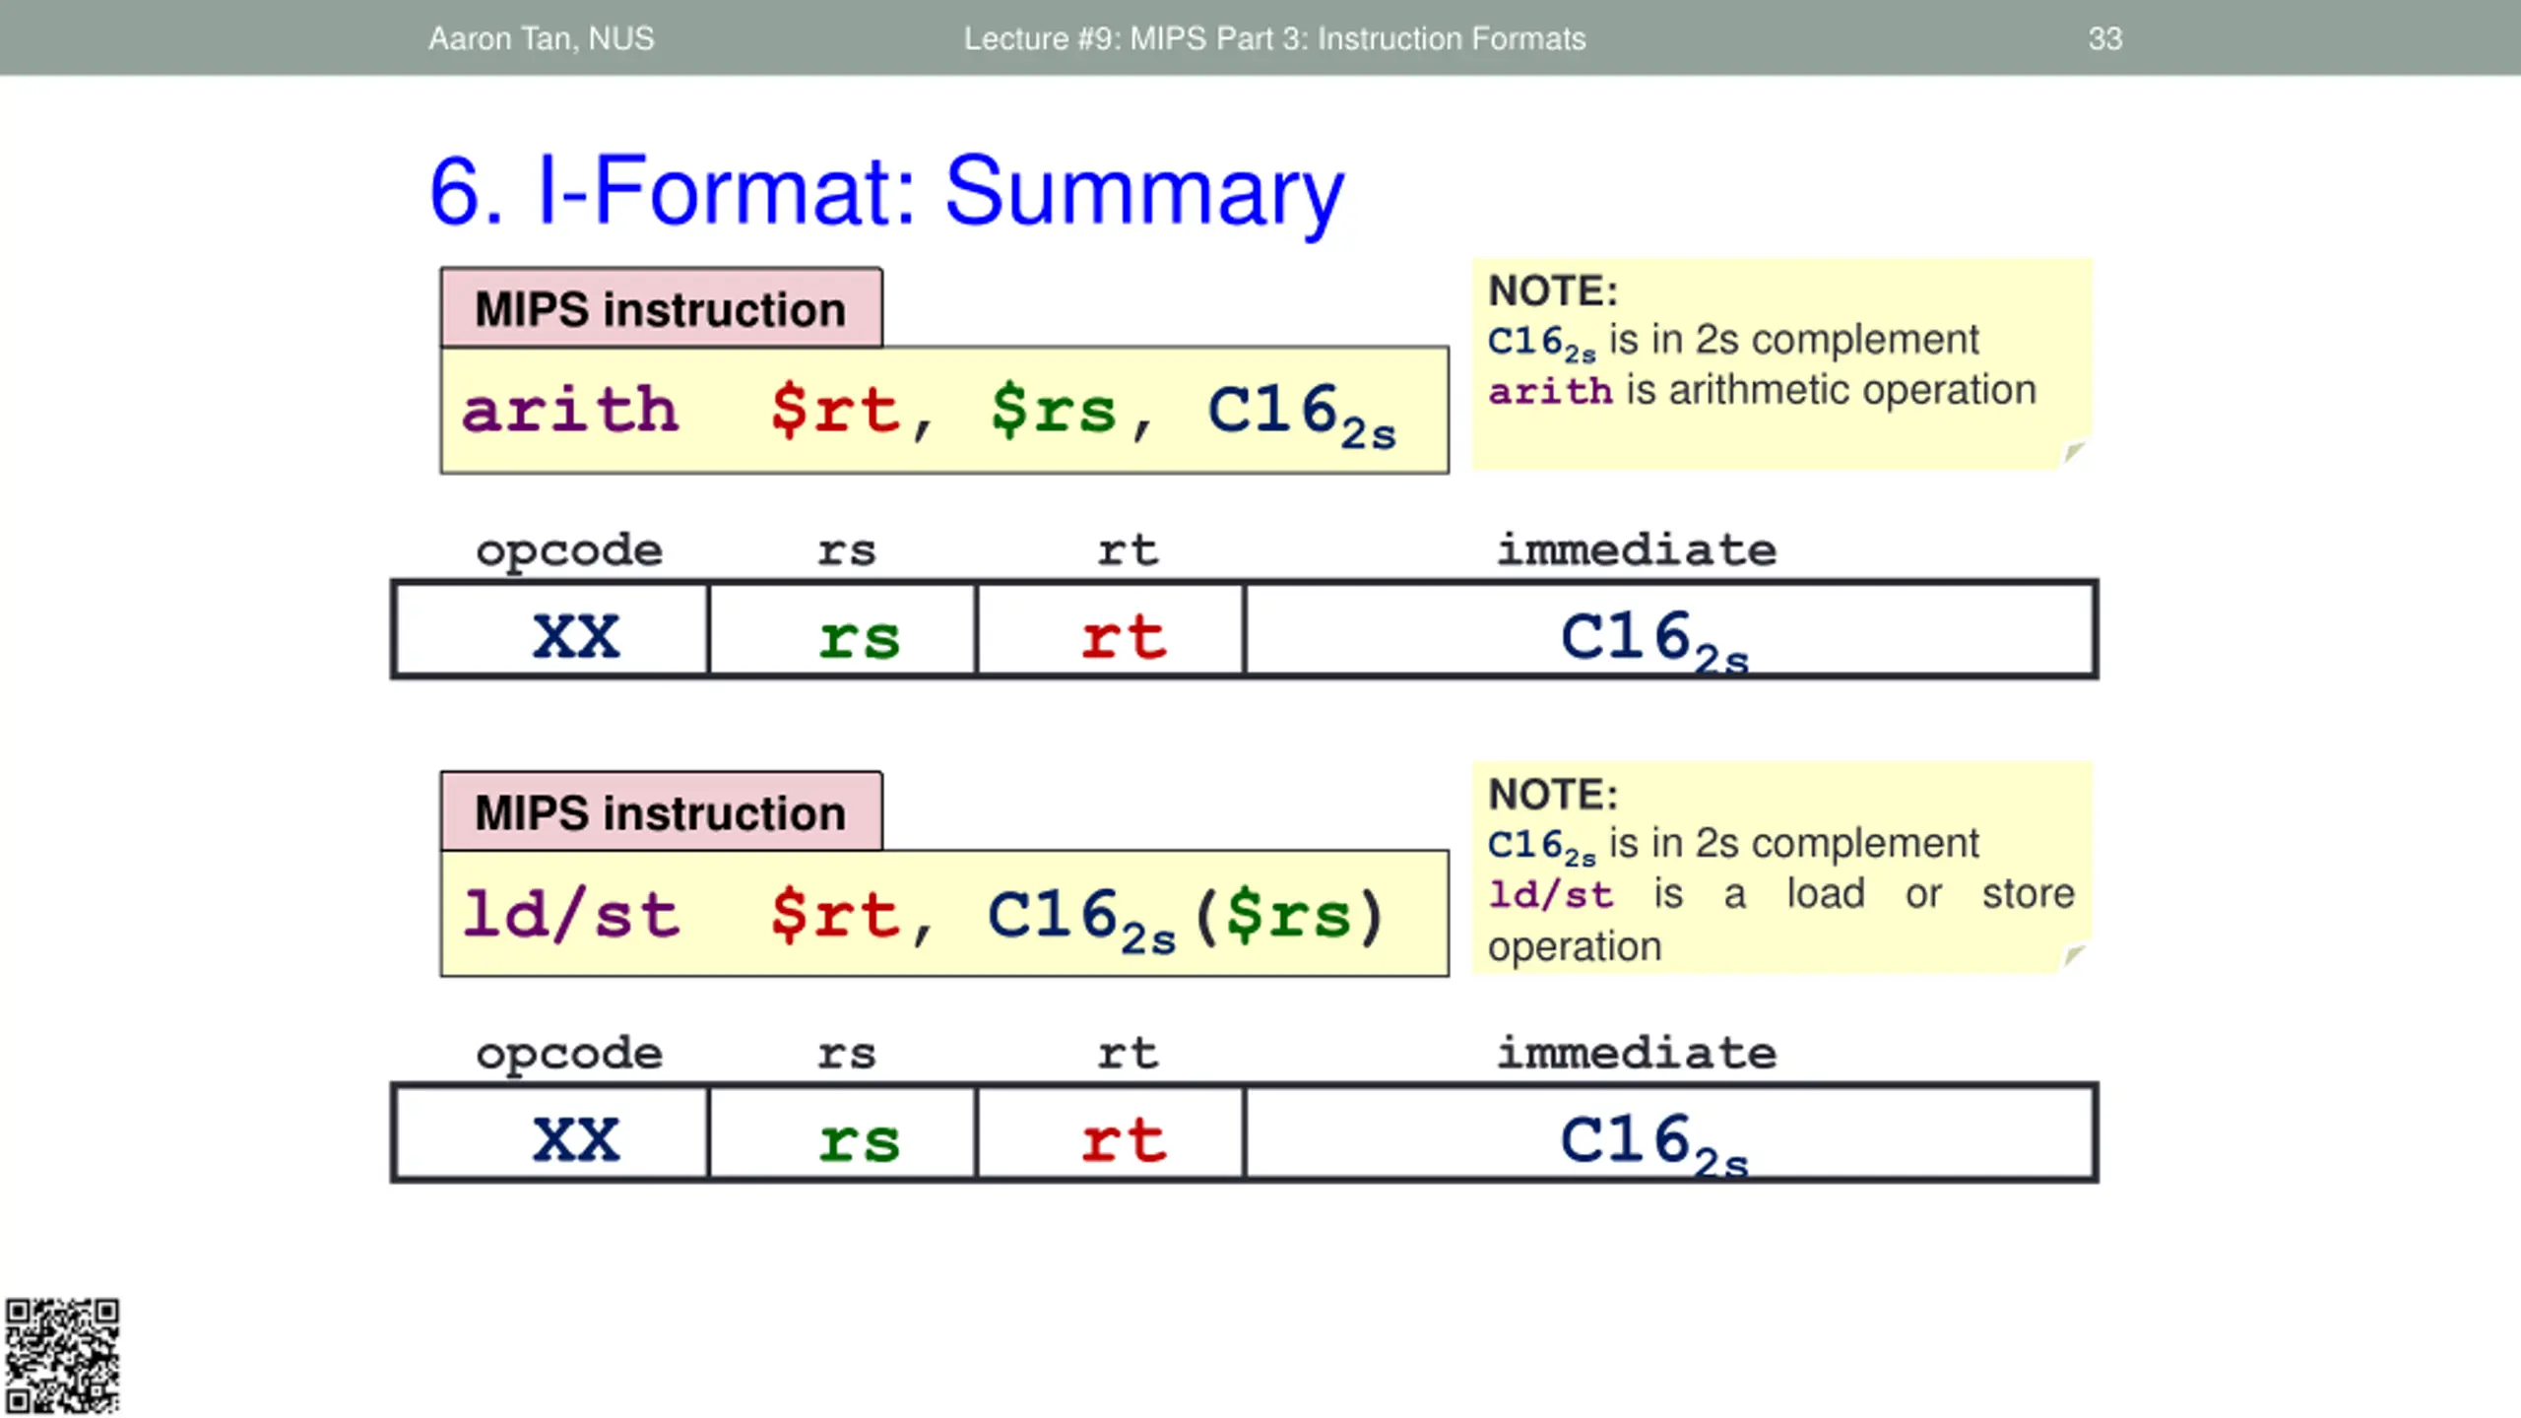This screenshot has height=1418, width=2521.
Task: Click 'NOTE:' heading in bottom note
Action: click(1553, 796)
